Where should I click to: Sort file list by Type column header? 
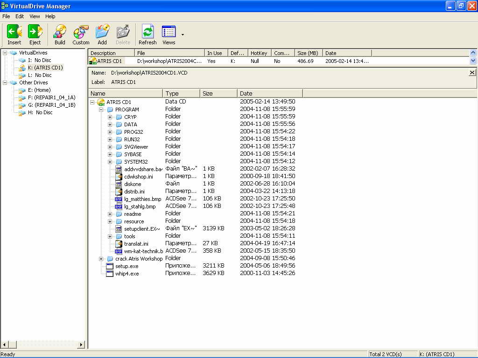(182, 93)
